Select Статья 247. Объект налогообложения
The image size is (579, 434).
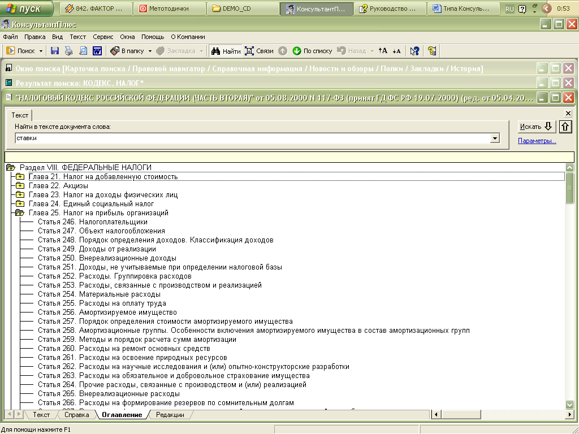click(101, 231)
